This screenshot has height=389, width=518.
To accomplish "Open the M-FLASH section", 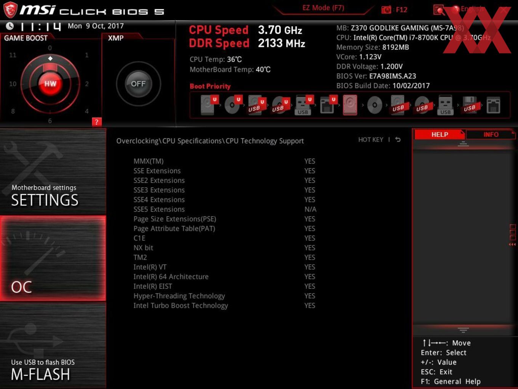I will pos(53,345).
